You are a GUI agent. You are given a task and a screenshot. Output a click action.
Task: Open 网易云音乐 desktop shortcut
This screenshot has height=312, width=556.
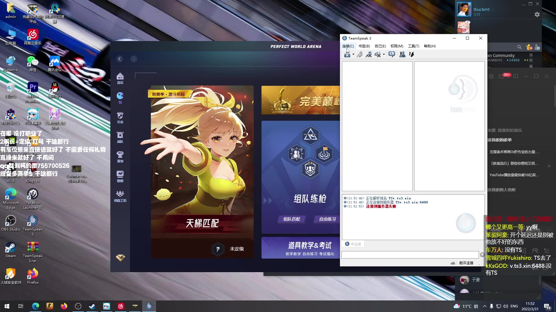click(33, 37)
